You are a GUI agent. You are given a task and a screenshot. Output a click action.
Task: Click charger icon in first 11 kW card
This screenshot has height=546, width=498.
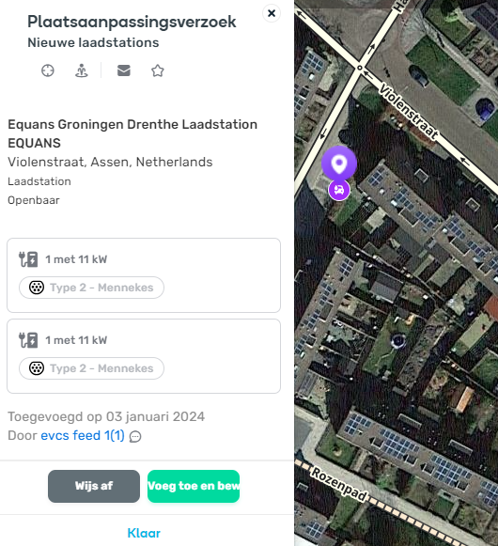coord(28,259)
